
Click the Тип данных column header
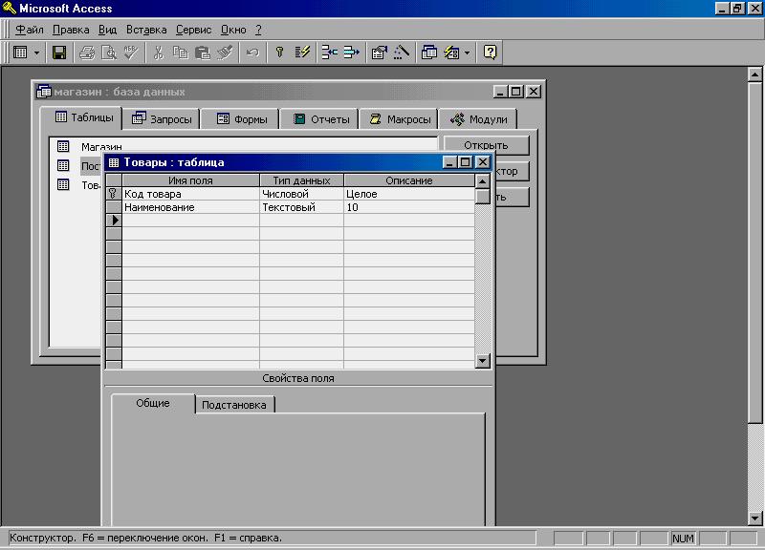point(301,180)
